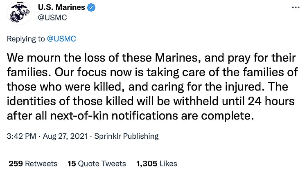Follow the @USMC mention after Replying to
The image size is (307, 175).
point(62,39)
